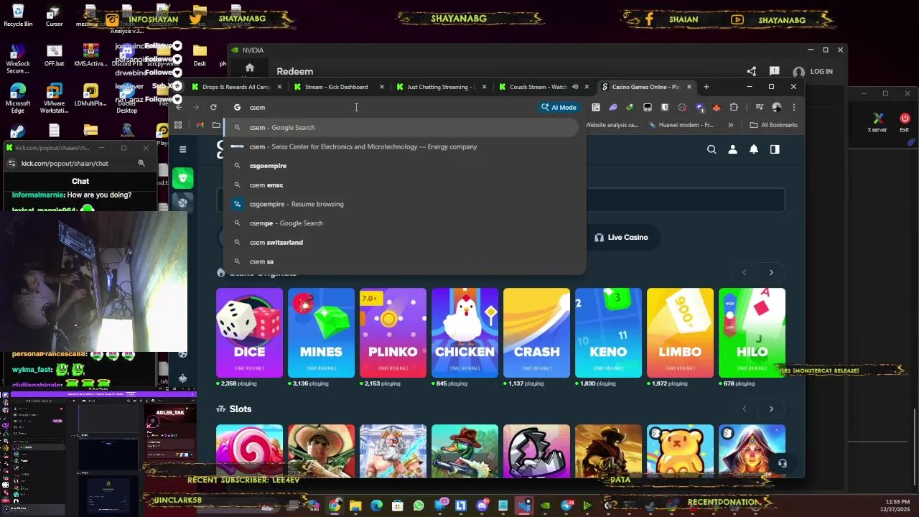Open Visual Studio Code from the taskbar
This screenshot has width=919, height=517.
coord(524,506)
